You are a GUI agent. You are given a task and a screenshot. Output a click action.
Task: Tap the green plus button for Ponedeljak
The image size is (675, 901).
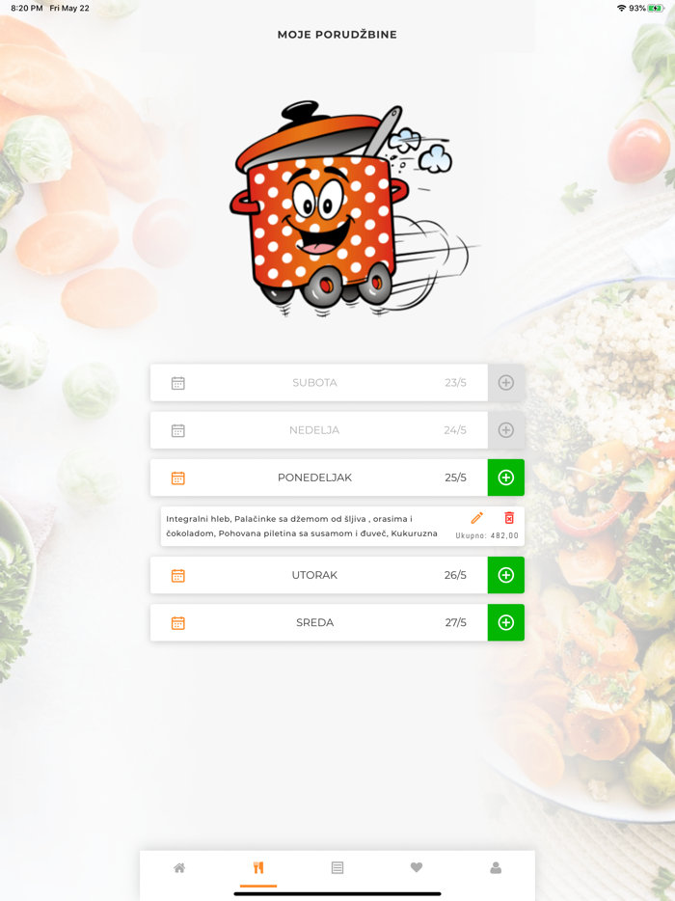tap(505, 478)
